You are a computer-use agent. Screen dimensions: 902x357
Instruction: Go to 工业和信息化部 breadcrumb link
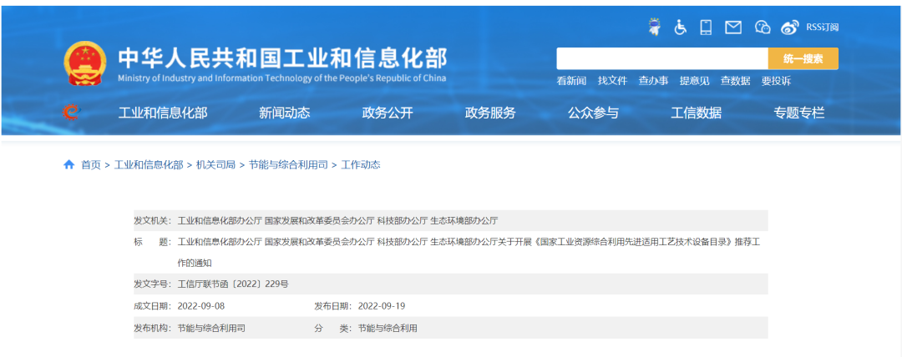(x=149, y=165)
